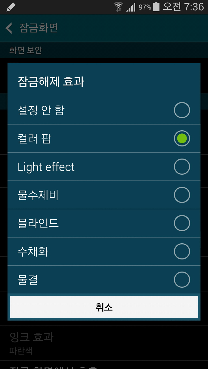Tap the Wi-Fi status icon
The image size is (208, 369).
tap(118, 7)
